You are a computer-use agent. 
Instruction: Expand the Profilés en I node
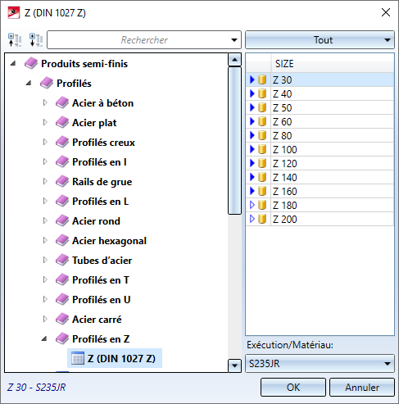[45, 162]
